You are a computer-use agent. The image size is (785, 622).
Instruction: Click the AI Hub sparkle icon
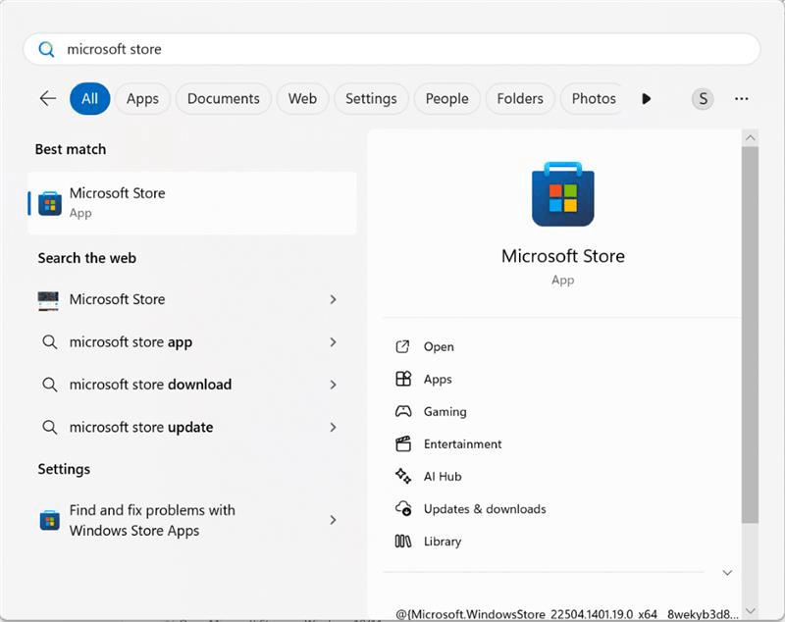tap(403, 476)
